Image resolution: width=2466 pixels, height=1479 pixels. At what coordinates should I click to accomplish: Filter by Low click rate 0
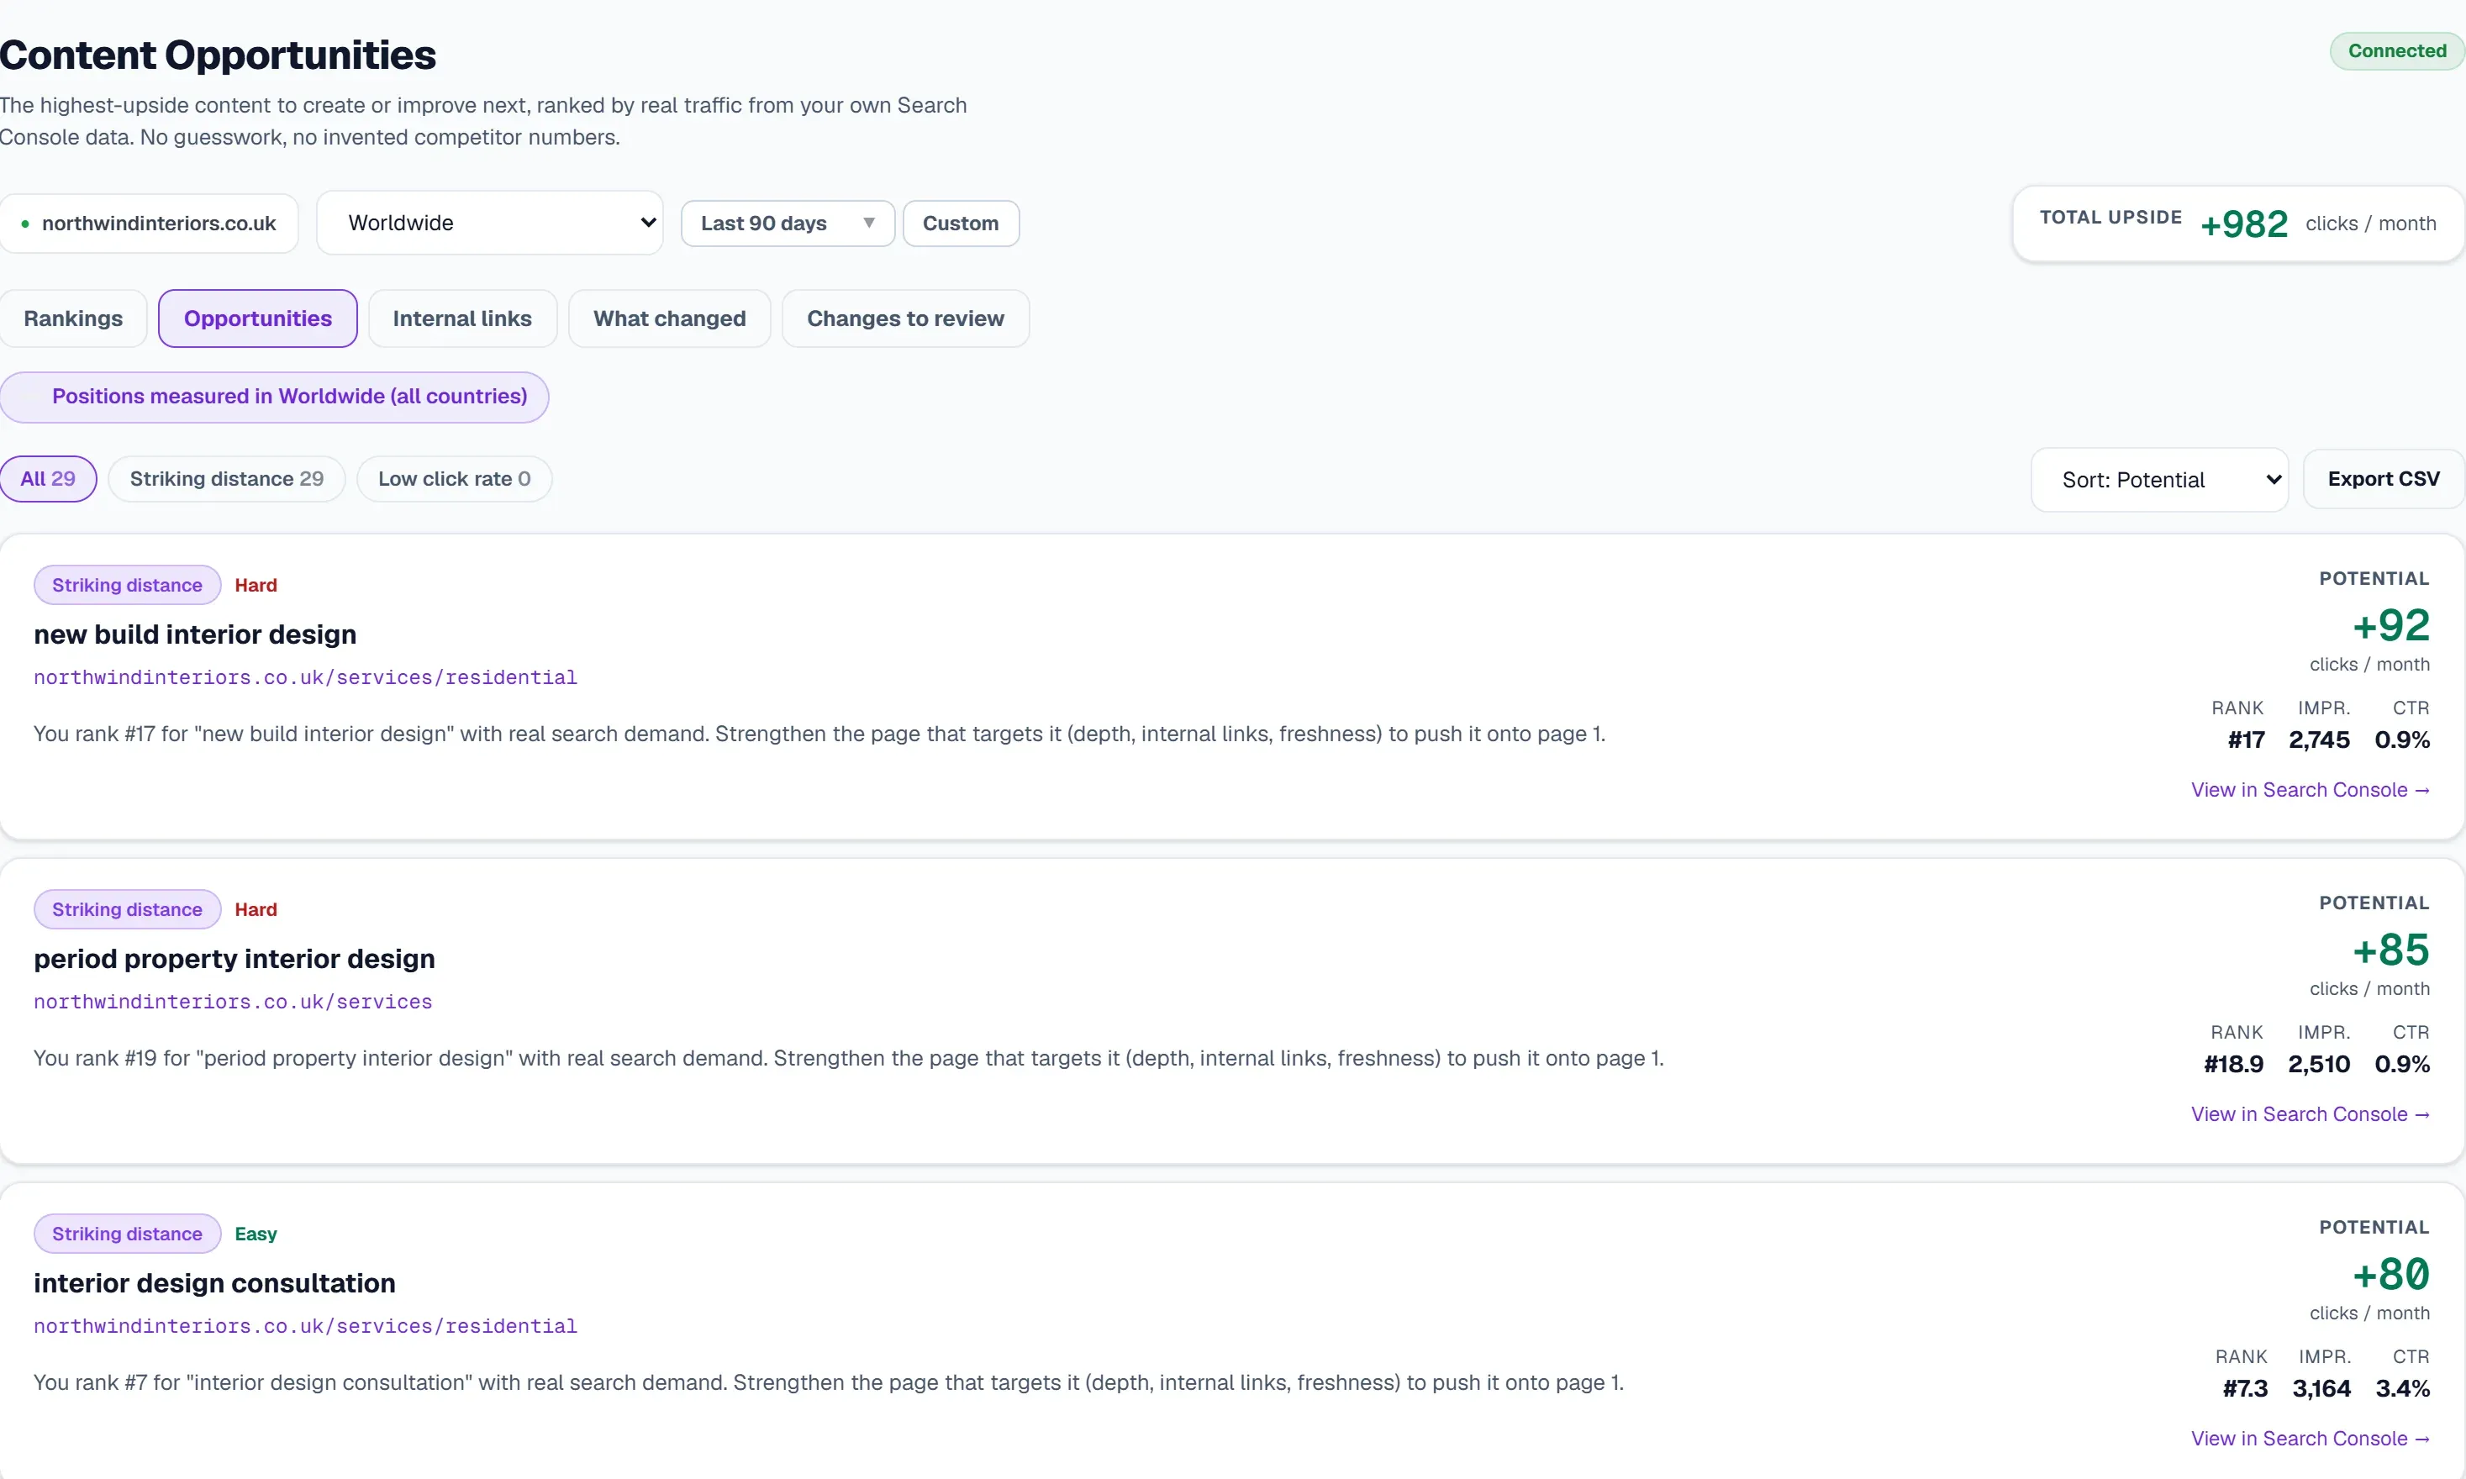[455, 478]
